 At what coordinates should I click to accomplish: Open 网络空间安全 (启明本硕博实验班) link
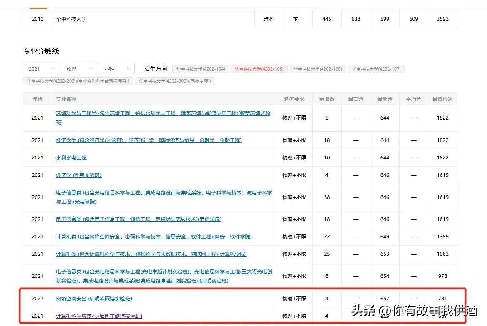(x=94, y=299)
